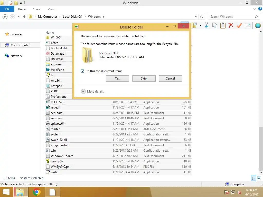Switch to details view layout icon
The height and width of the screenshot is (197, 263).
coord(253,178)
